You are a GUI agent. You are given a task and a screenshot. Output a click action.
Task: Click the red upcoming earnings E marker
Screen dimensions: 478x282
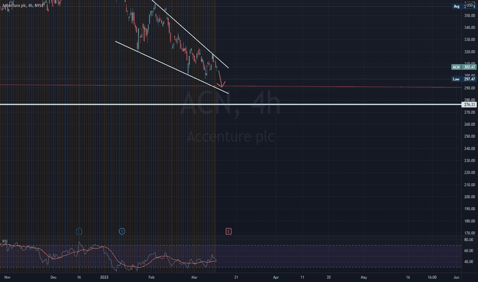pos(228,231)
